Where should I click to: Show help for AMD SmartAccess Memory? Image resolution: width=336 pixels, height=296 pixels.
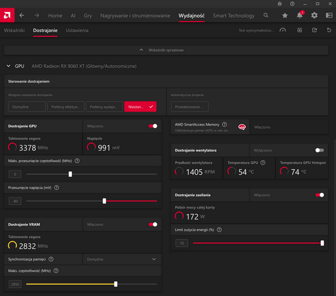(224, 124)
